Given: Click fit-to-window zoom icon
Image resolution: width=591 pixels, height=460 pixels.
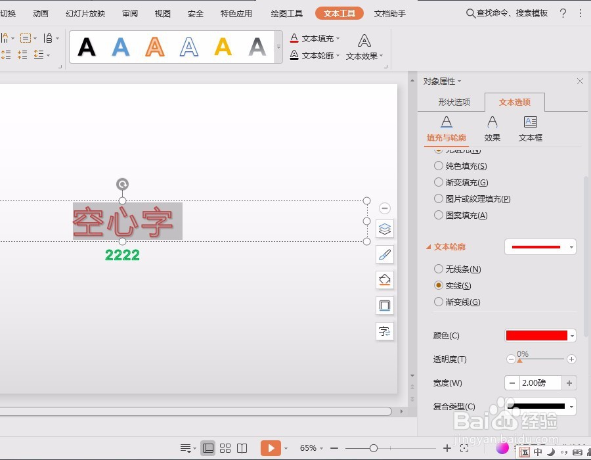Looking at the screenshot, I should tap(464, 448).
